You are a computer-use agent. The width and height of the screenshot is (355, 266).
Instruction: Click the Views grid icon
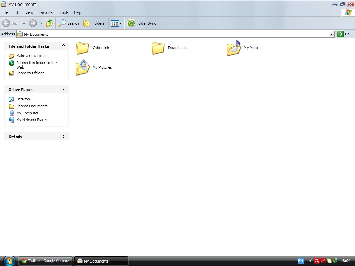point(115,23)
